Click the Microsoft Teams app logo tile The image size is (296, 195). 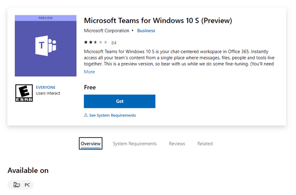[x=45, y=46]
